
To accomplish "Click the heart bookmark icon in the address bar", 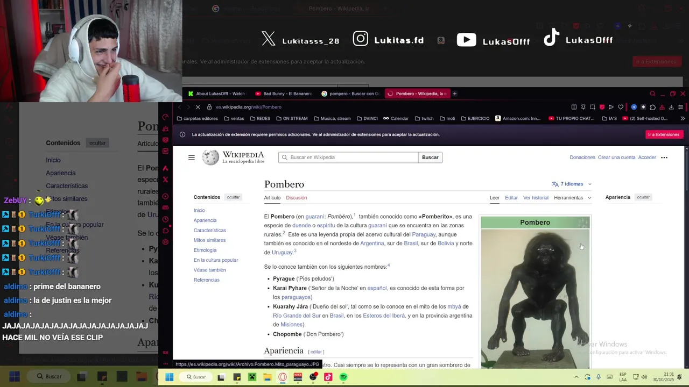I will click(x=620, y=107).
